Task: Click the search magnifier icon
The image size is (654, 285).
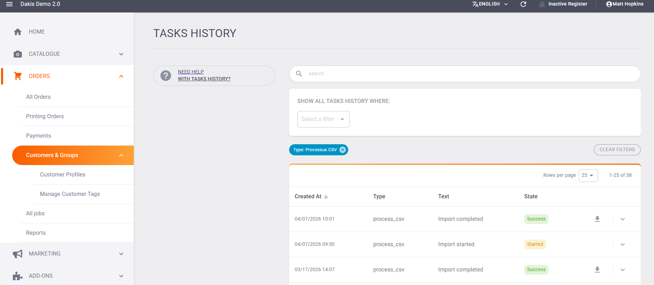Action: click(299, 74)
